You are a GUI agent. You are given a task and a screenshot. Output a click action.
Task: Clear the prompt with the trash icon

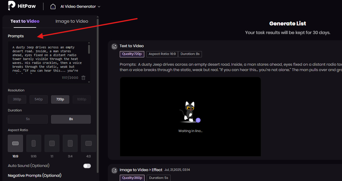[83, 78]
